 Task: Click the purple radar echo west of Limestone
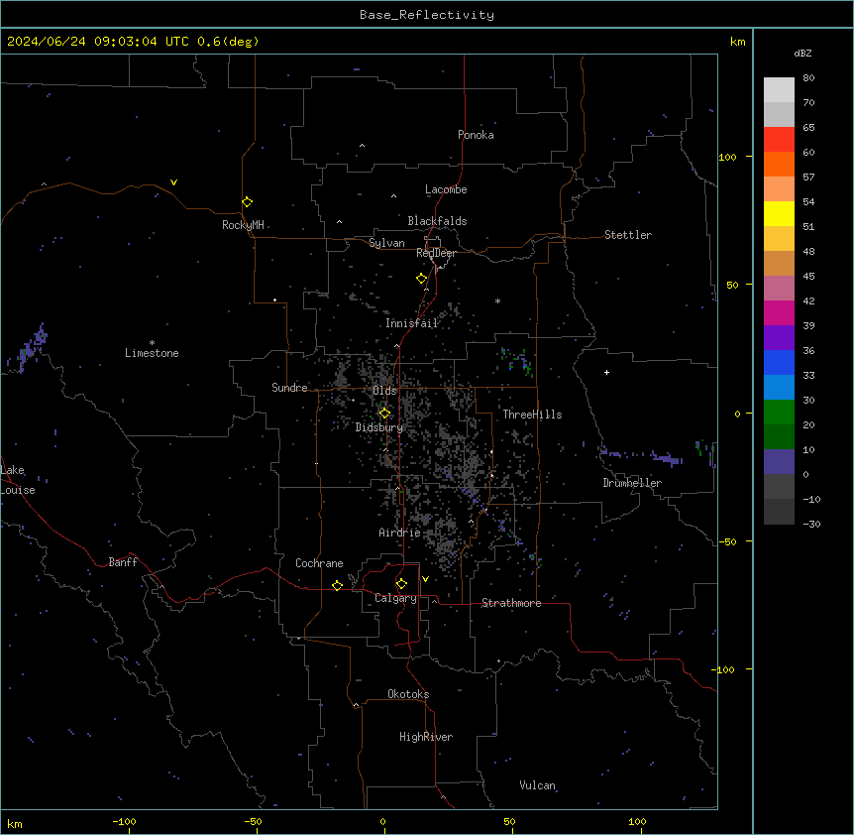27,349
